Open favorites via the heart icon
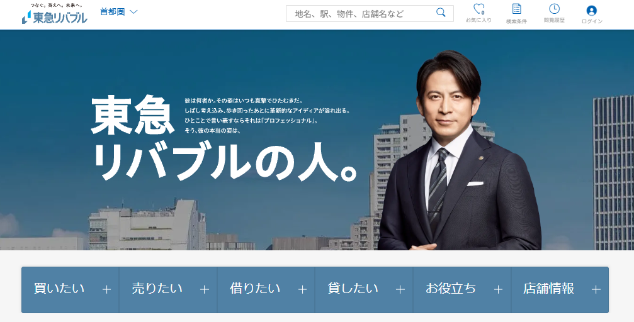Screen dimensions: 634x322 pos(478,9)
